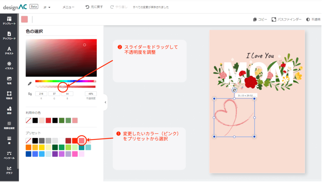Select the hot pink preset swatch

[x=75, y=154]
